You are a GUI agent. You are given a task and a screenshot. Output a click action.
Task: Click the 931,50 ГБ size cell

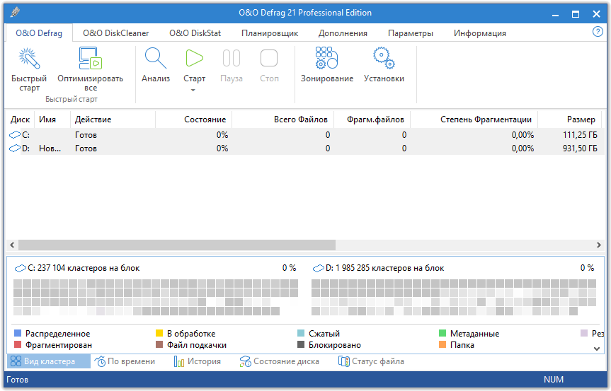[x=580, y=148]
